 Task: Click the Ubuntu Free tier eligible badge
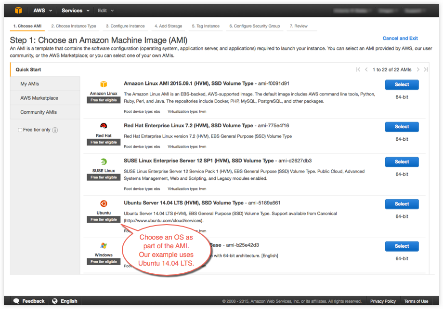[x=103, y=219]
